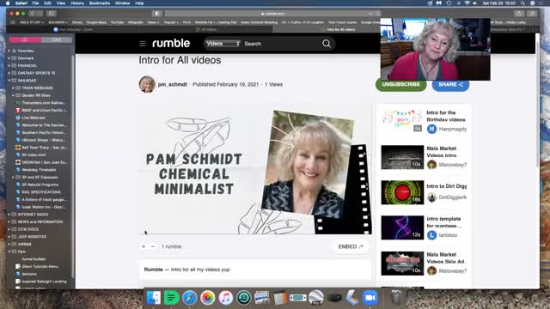Viewport: 550px width, 309px height.
Task: Open the Rumble hamburger menu
Action: tap(143, 44)
